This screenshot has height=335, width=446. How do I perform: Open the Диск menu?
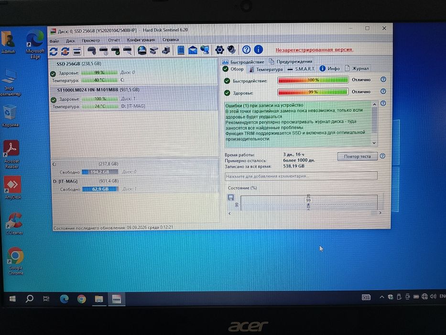pos(70,41)
